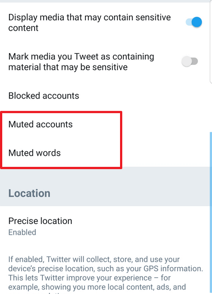This screenshot has height=294, width=212.
Task: Tap 'Mark media you Tweet as containing' text
Action: tap(81, 57)
